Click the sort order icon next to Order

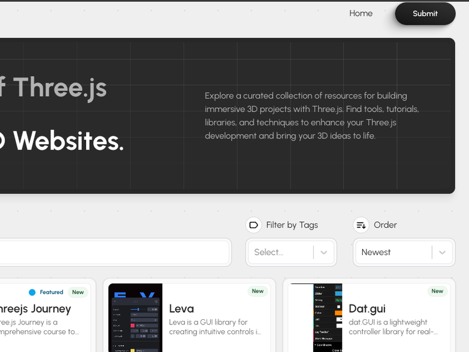(361, 225)
